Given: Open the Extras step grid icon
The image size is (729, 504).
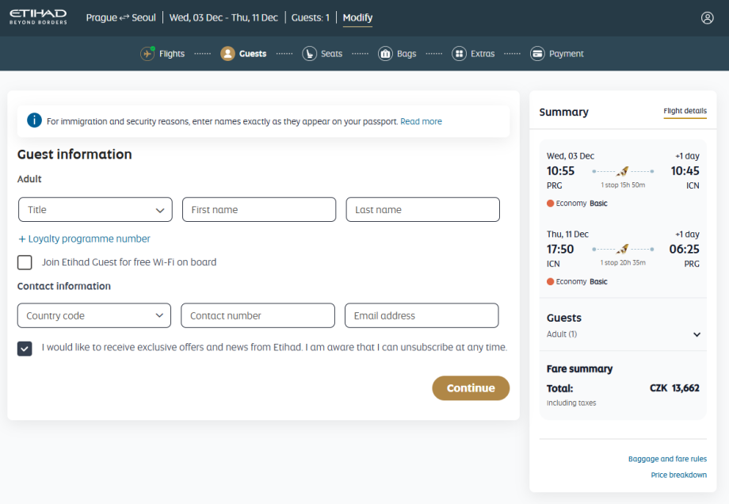Looking at the screenshot, I should 459,54.
